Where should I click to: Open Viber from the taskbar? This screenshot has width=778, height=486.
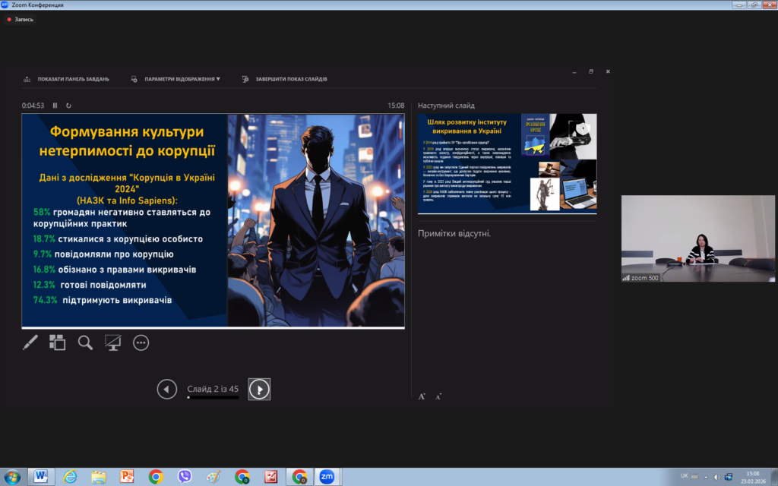click(185, 476)
